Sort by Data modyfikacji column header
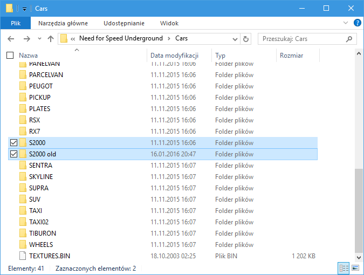Screen dimensions: 364x275 pyautogui.click(x=174, y=56)
